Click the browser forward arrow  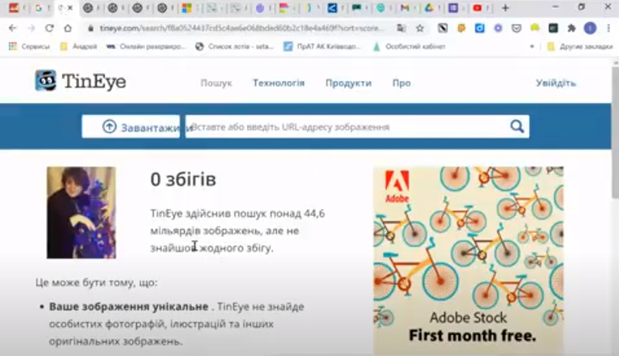click(x=31, y=28)
